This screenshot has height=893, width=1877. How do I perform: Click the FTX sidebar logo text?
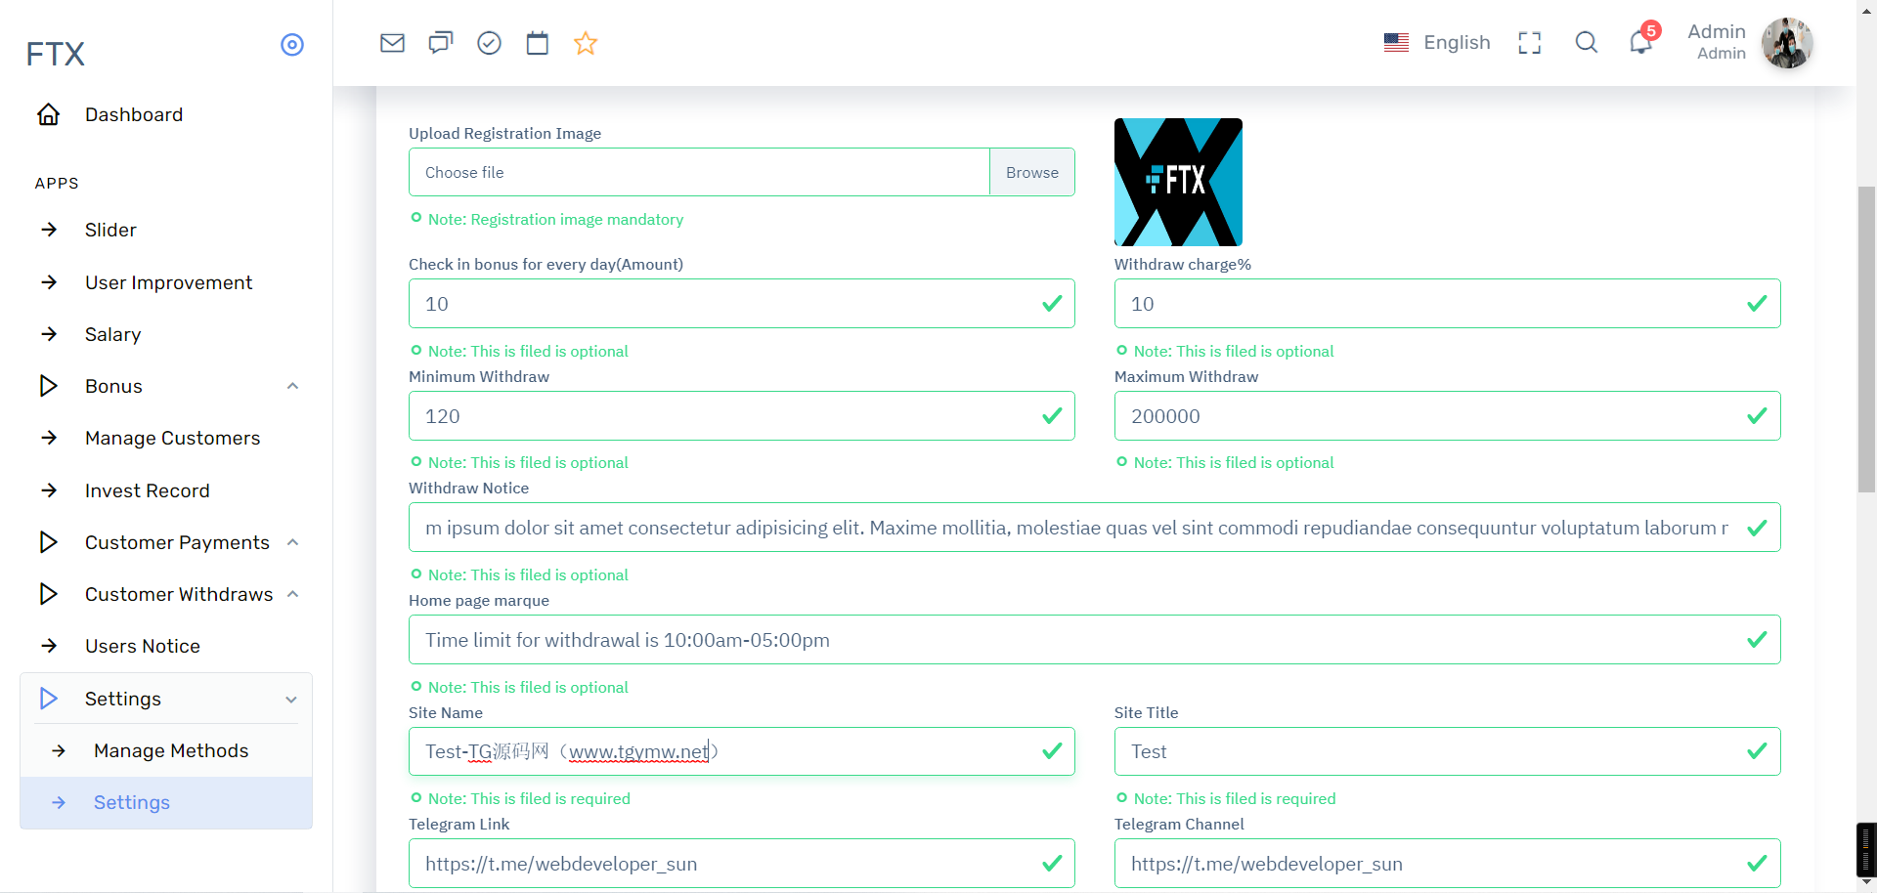click(56, 54)
